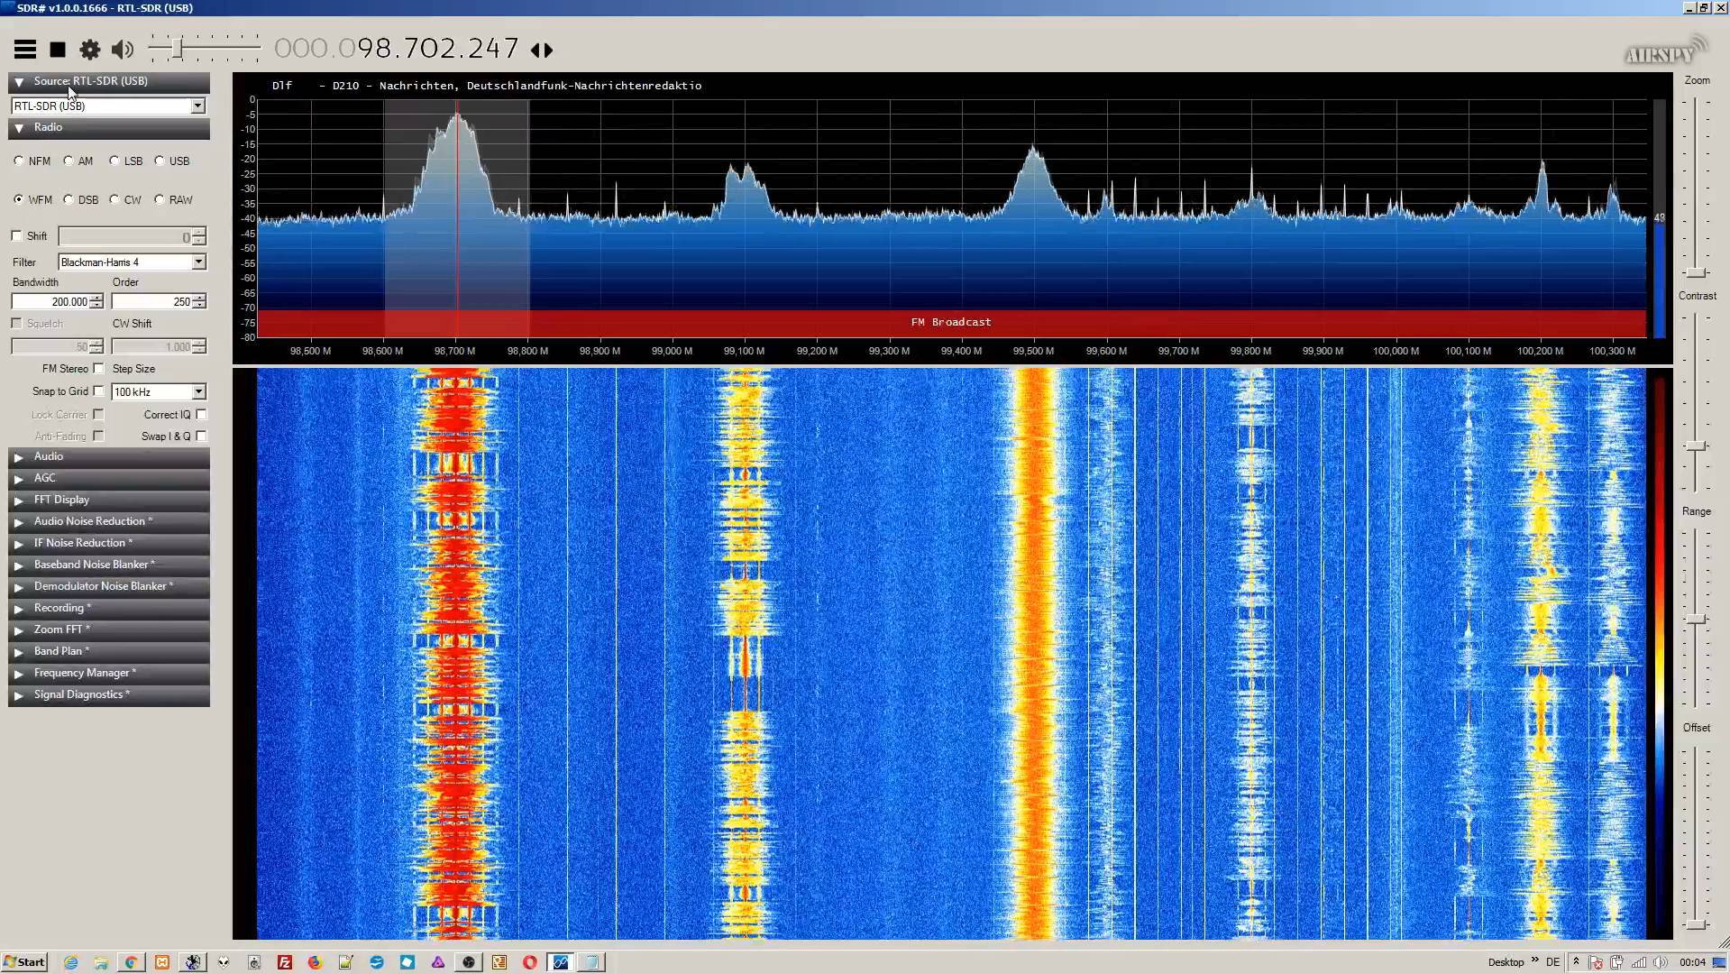Open the Step Size dropdown set to 100 kHz
The image size is (1730, 974).
[198, 391]
